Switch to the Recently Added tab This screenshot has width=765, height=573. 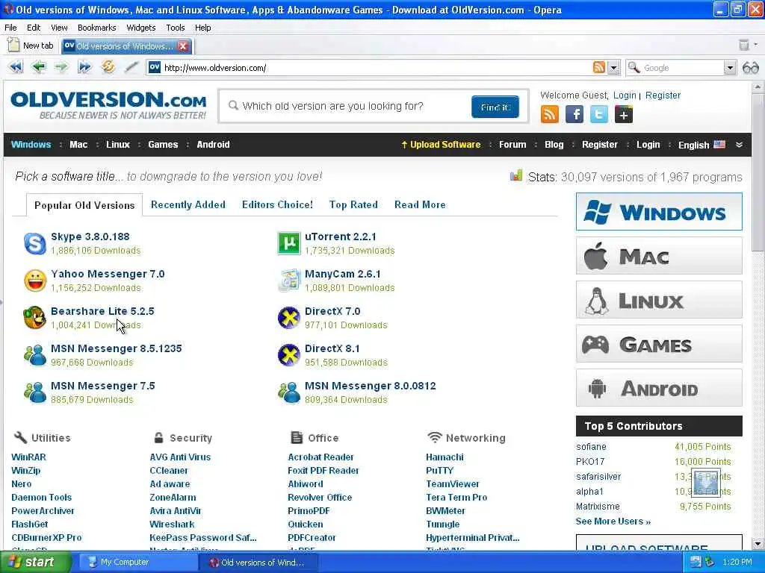pyautogui.click(x=188, y=204)
